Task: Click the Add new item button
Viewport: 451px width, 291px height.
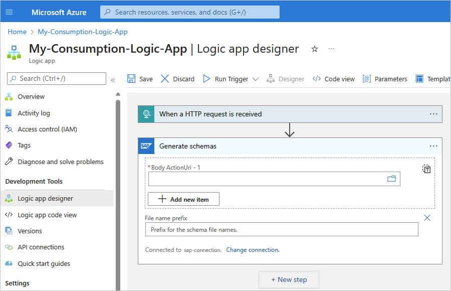Action: [x=183, y=199]
